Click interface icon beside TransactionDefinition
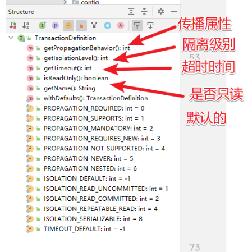248x252 pixels. tap(21, 38)
